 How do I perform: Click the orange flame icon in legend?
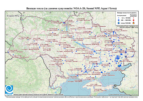click(x=134, y=23)
